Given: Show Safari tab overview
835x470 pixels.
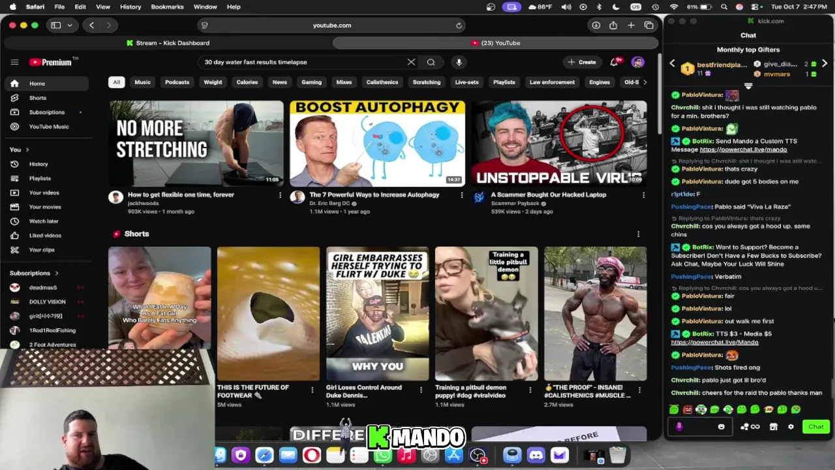Looking at the screenshot, I should (648, 25).
